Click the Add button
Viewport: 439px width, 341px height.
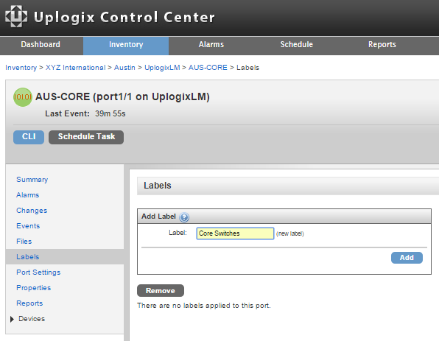(x=407, y=258)
